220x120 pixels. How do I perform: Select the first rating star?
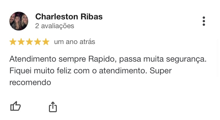13,42
